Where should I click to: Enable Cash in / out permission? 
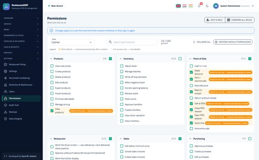[191, 66]
